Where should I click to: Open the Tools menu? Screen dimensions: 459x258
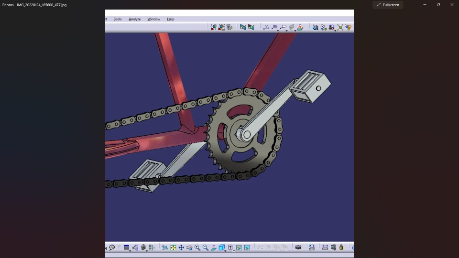click(118, 19)
